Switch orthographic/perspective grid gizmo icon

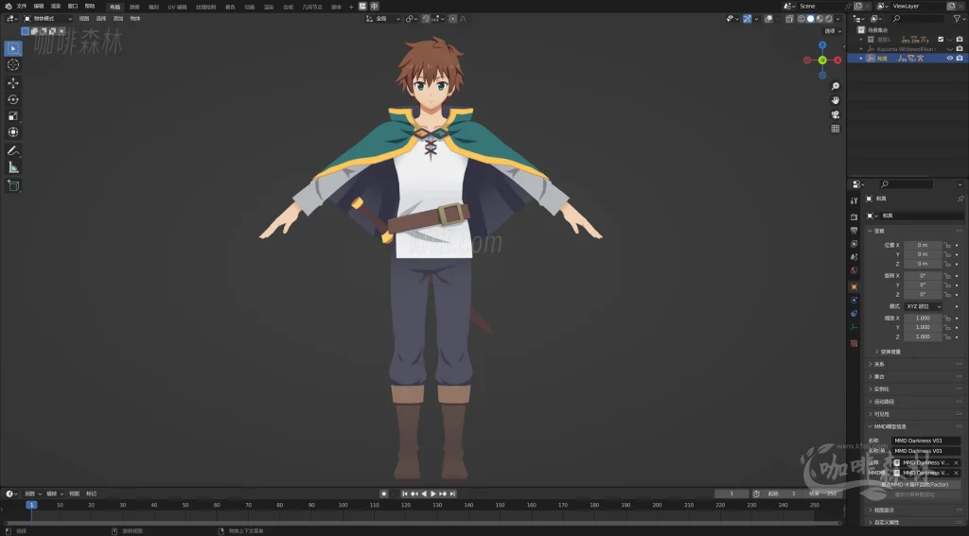(x=836, y=129)
